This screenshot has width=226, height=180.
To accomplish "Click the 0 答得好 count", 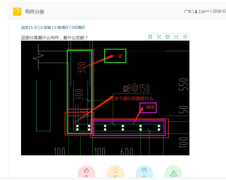I will (x=61, y=28).
